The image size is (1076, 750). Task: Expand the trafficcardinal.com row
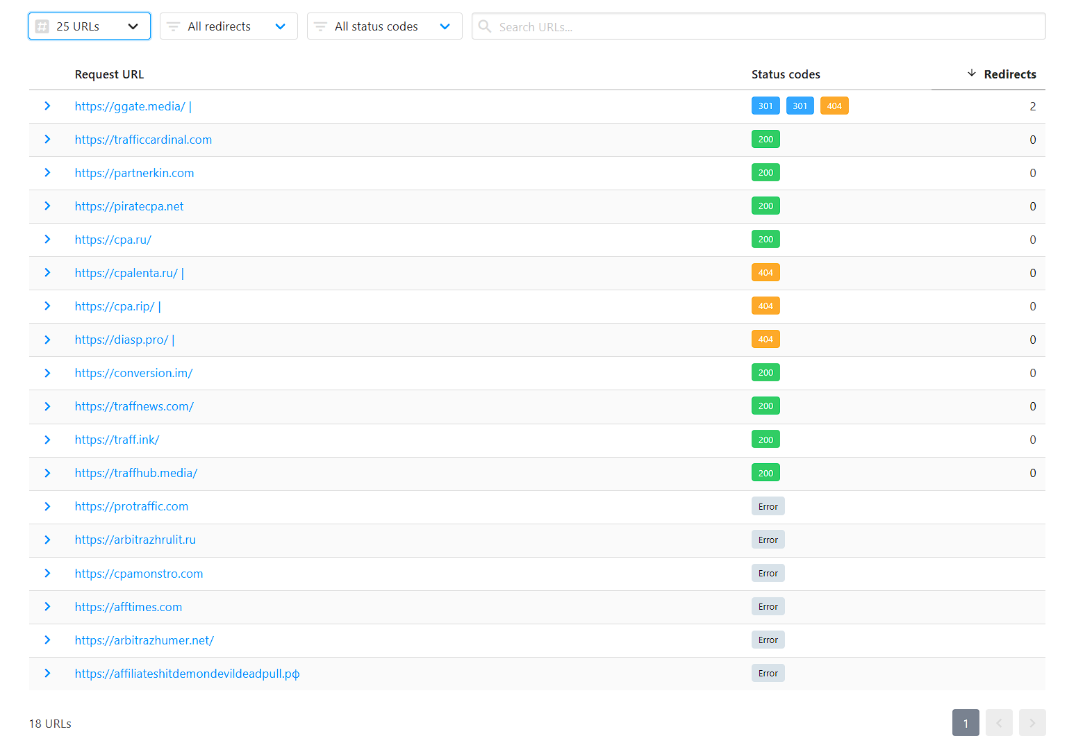[47, 140]
